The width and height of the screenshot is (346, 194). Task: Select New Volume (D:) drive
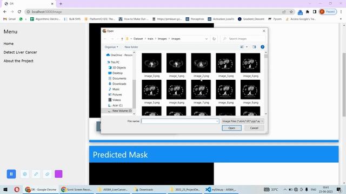120,110
